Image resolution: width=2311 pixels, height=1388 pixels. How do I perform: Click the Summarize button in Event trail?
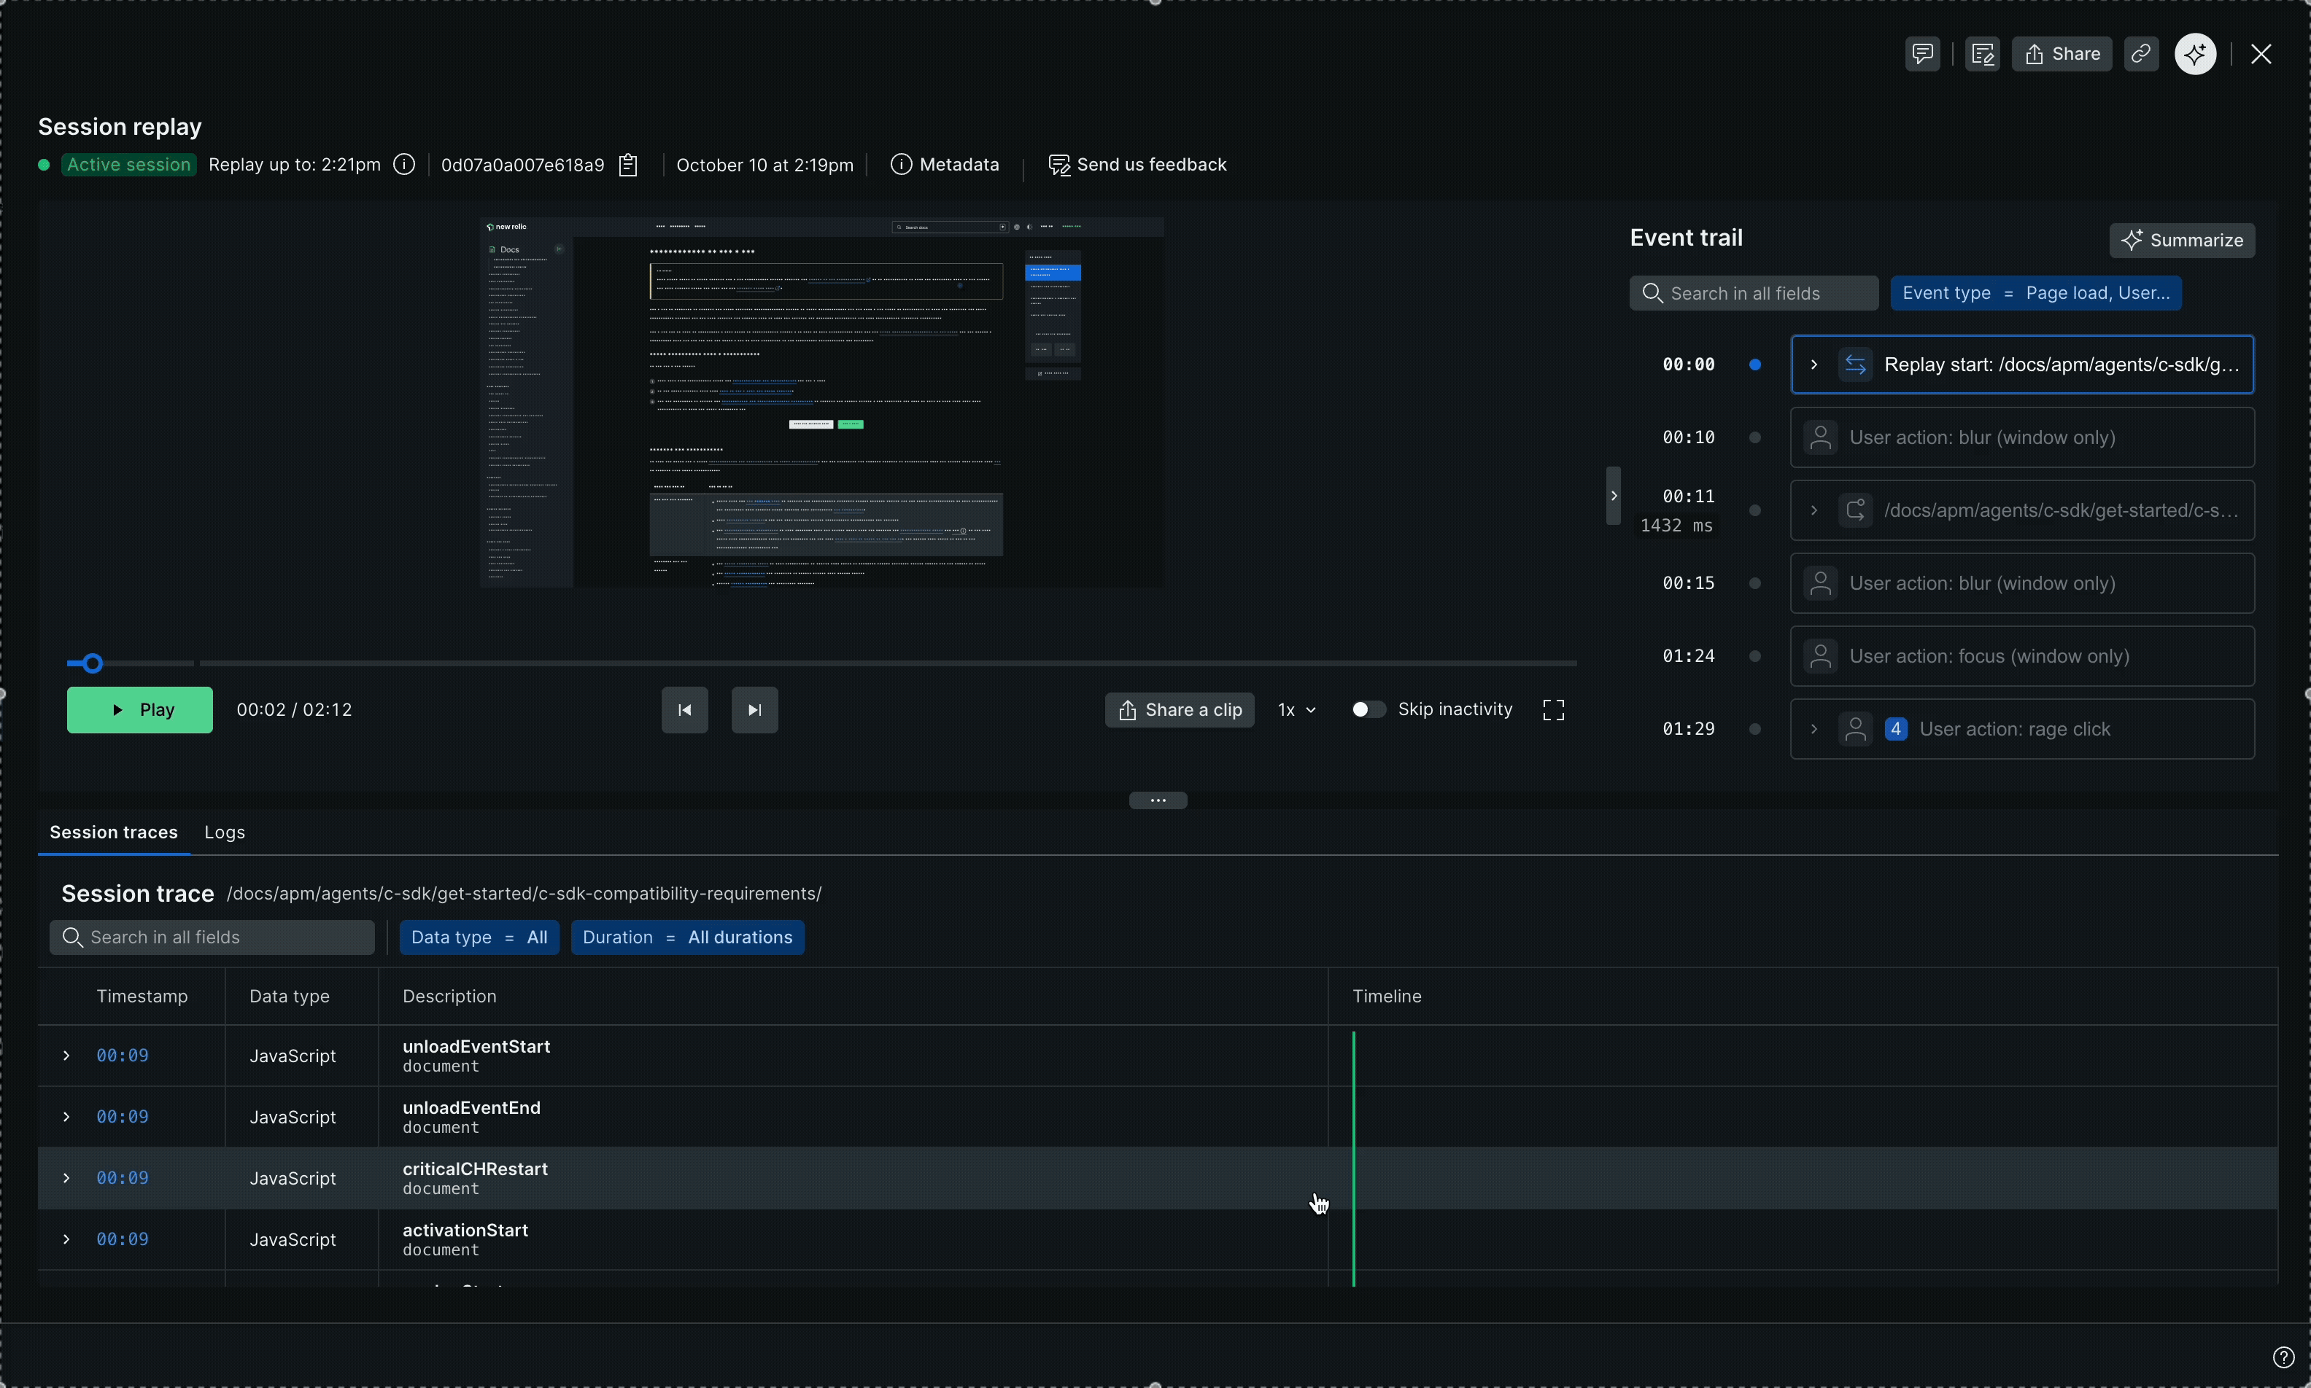pos(2183,241)
